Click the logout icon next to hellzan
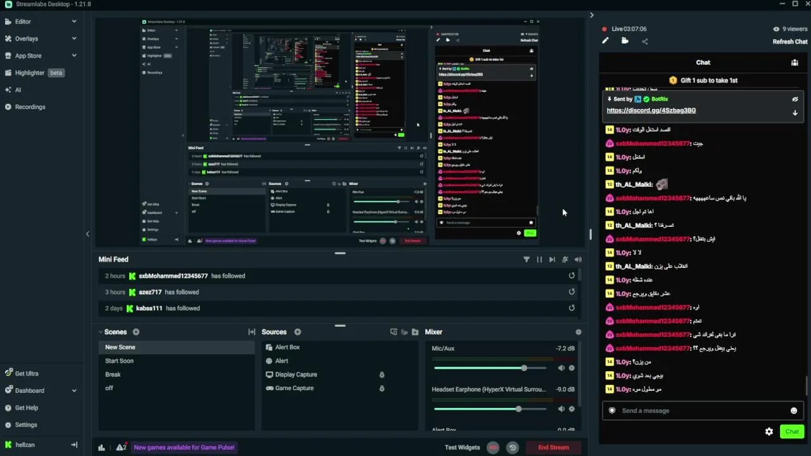The width and height of the screenshot is (811, 456). [x=74, y=445]
